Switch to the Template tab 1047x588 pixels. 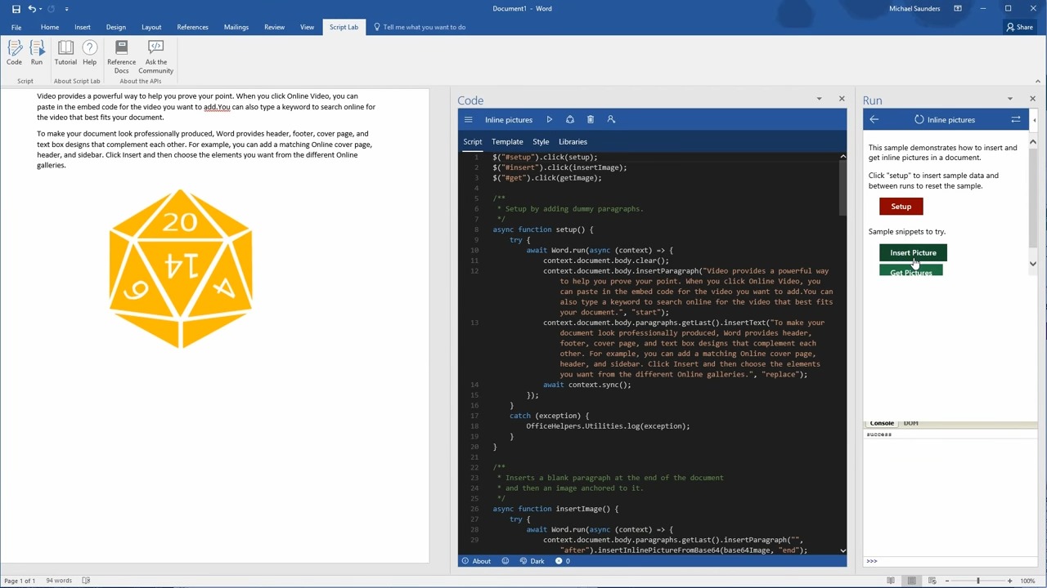coord(506,141)
